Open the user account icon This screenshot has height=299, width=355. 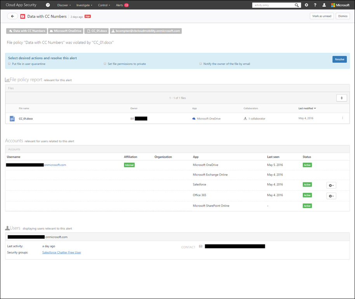[324, 5]
